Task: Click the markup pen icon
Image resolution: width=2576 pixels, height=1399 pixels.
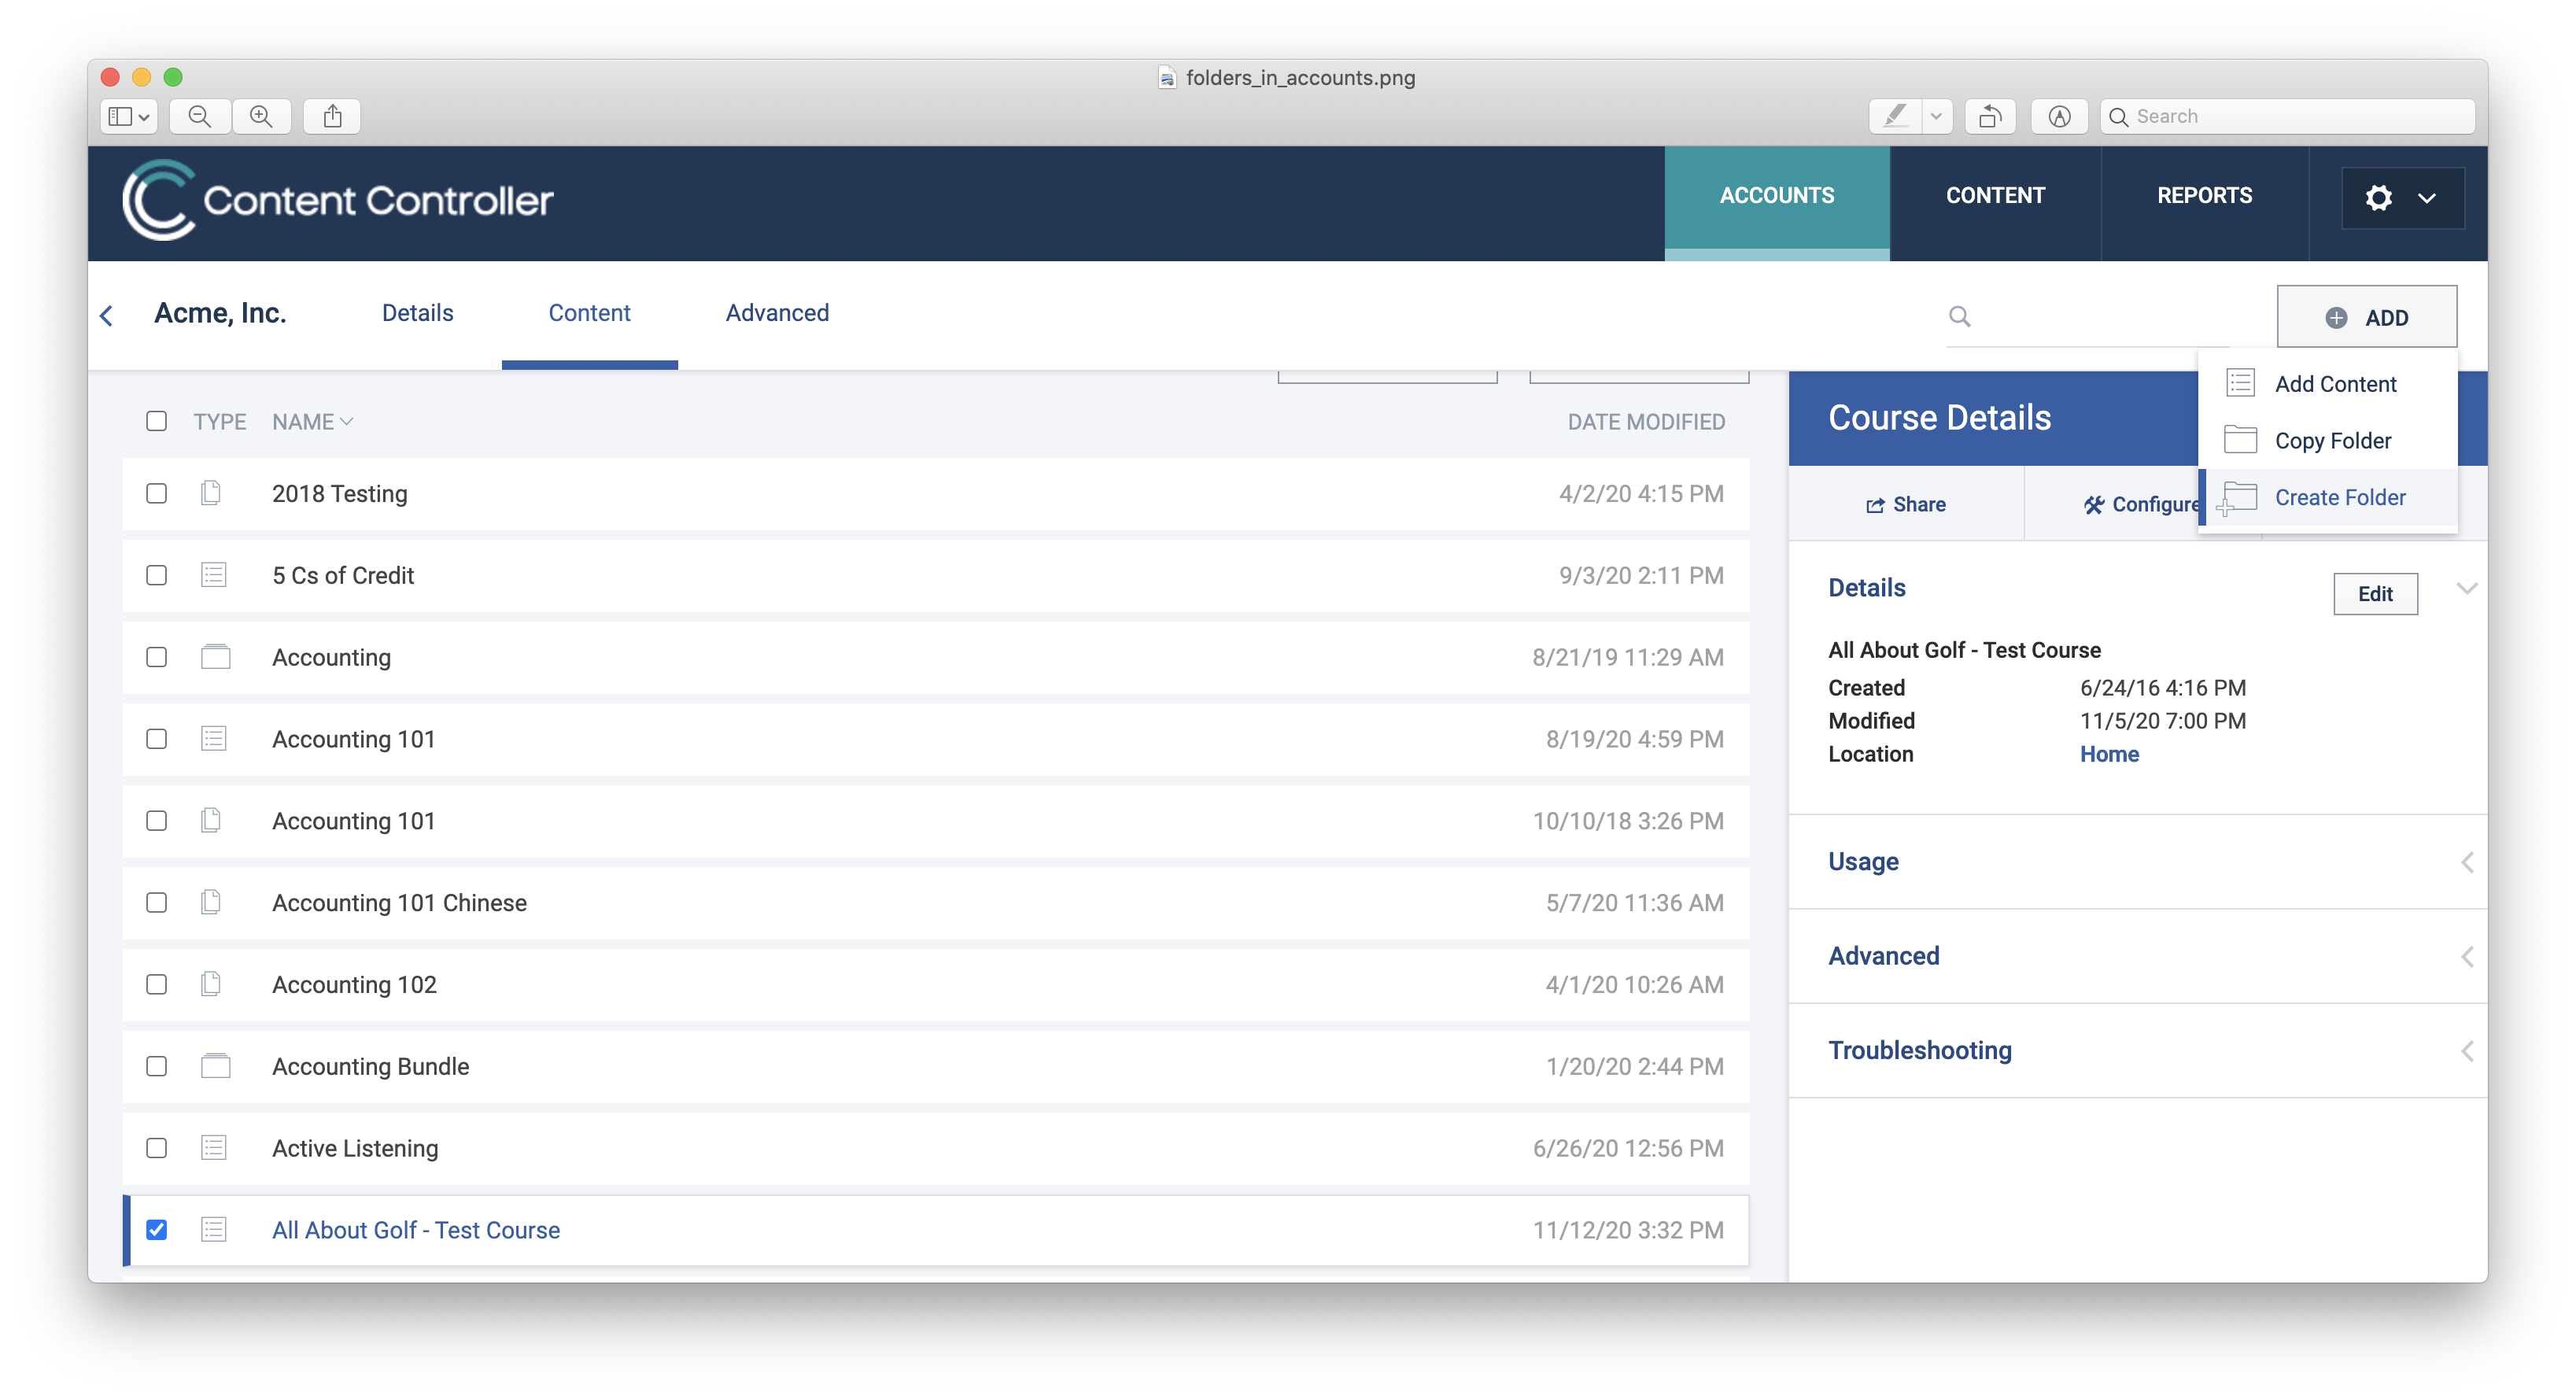Action: click(1895, 116)
